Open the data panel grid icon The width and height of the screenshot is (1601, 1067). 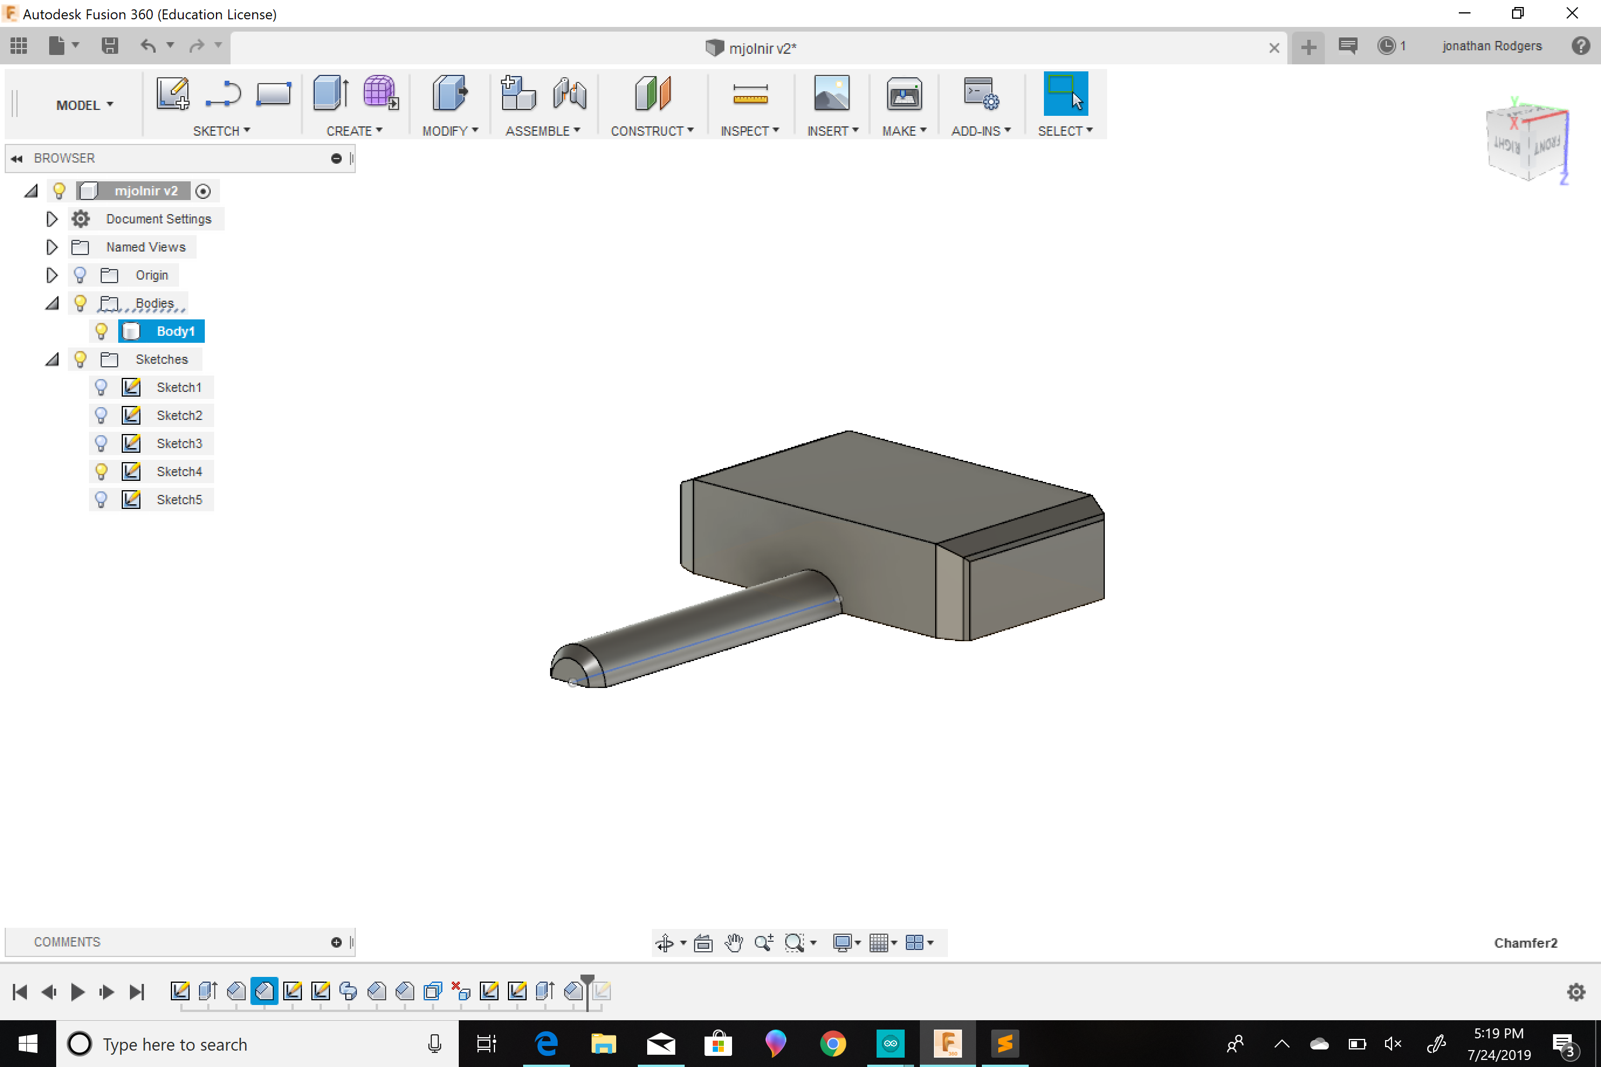click(19, 46)
